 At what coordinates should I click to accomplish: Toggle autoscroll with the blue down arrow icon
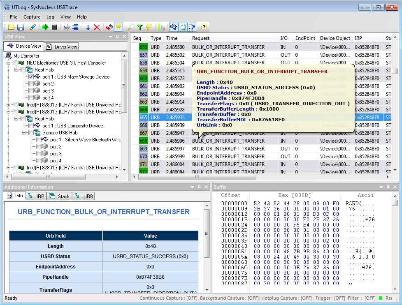point(88,27)
